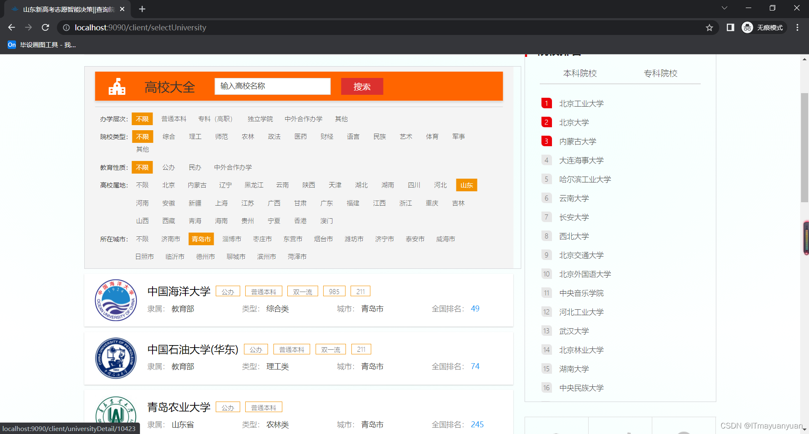The height and width of the screenshot is (434, 809).
Task: Bookmark this page with the star icon
Action: (x=710, y=27)
